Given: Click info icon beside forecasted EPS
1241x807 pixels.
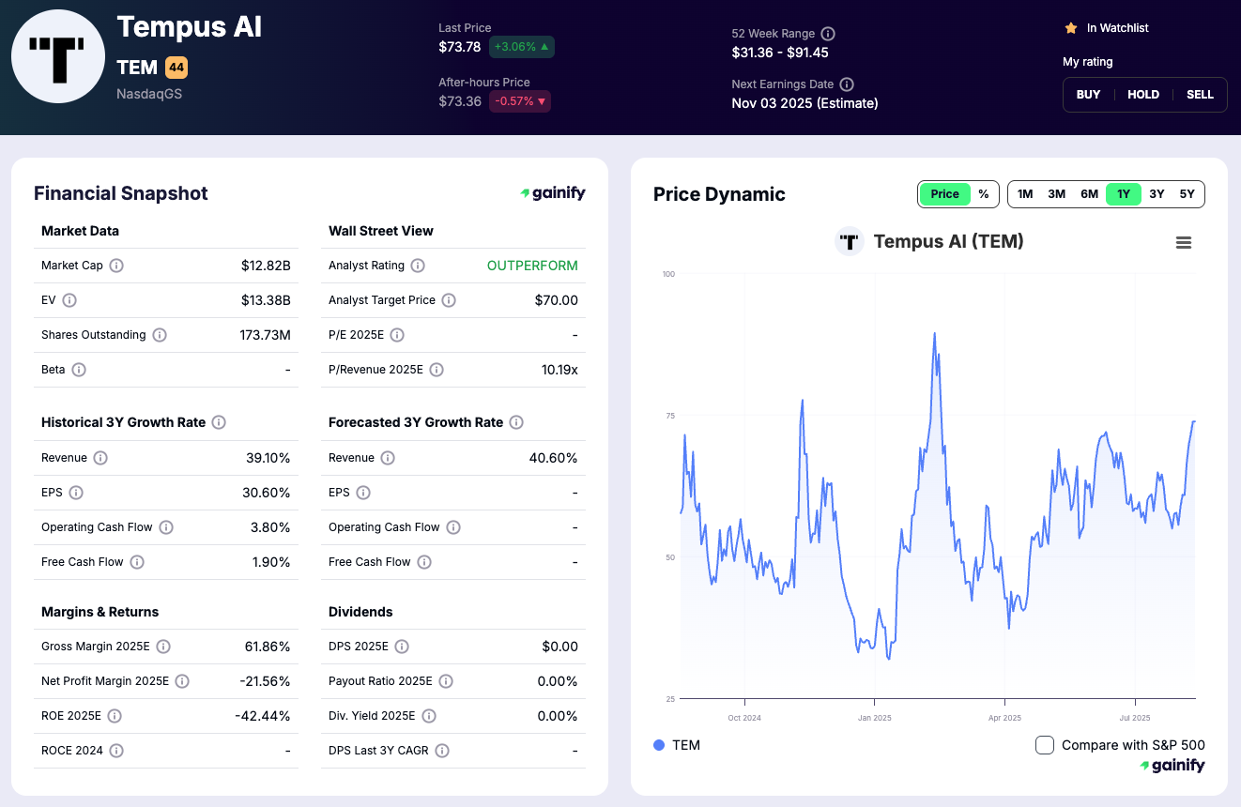Looking at the screenshot, I should click(363, 493).
